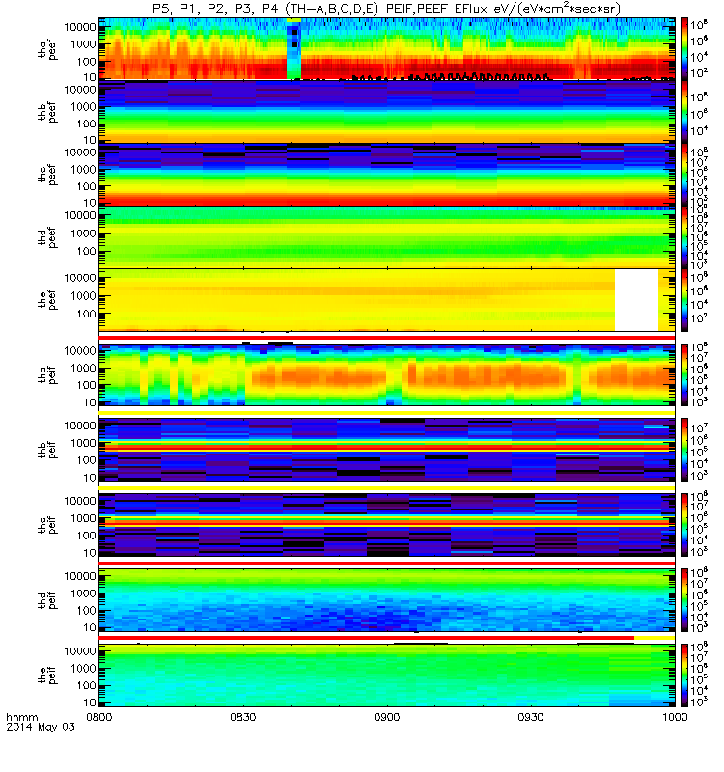Click the '10000' tick label of tha peef
This screenshot has width=724, height=772.
[80, 28]
